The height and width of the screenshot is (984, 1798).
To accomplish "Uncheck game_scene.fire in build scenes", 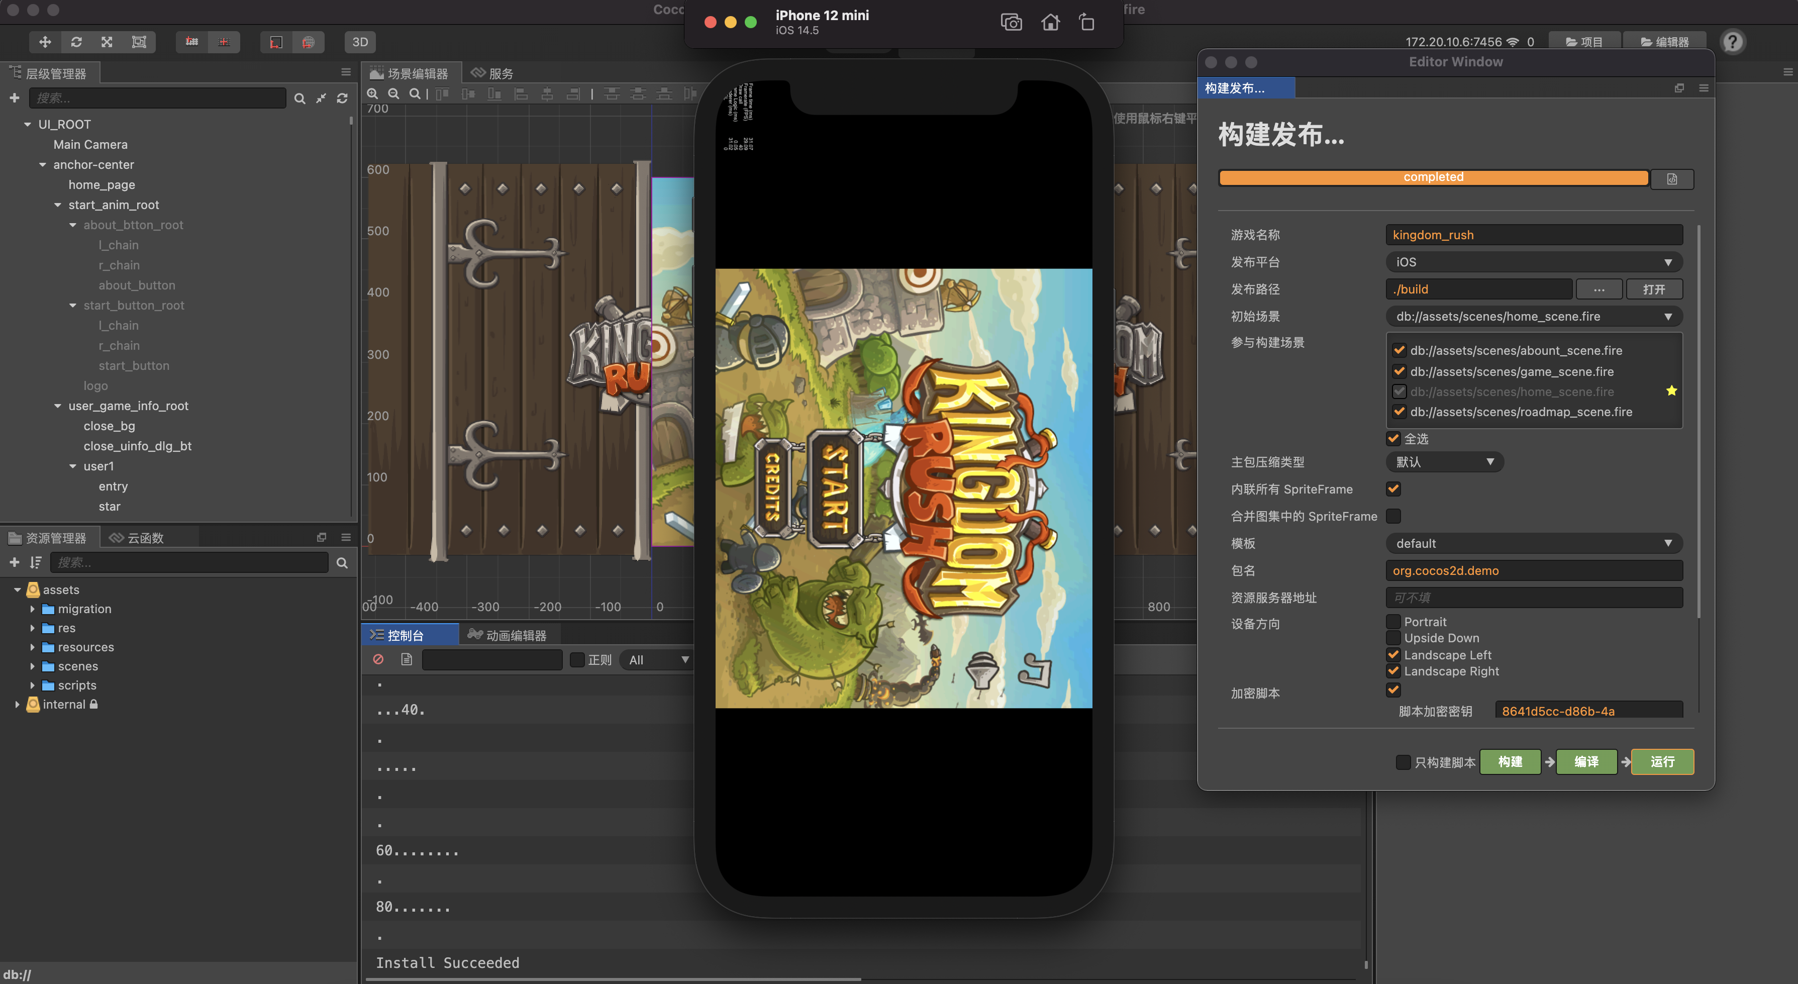I will coord(1399,371).
